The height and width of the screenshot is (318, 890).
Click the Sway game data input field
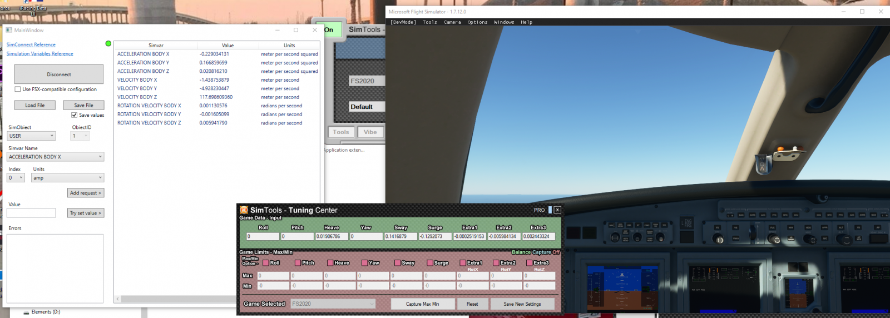click(400, 236)
